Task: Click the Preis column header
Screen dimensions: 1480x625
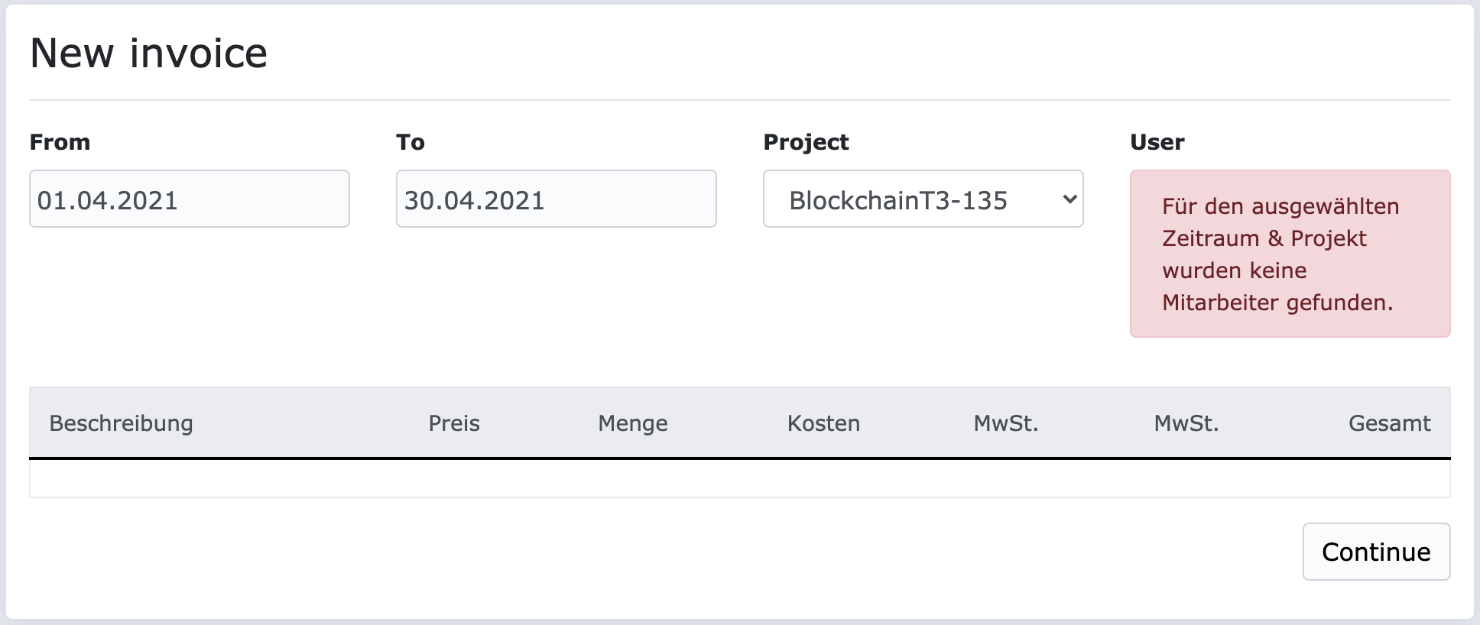Action: (454, 423)
